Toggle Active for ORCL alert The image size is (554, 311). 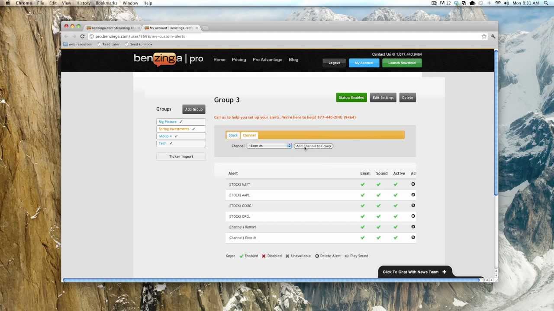pos(395,216)
